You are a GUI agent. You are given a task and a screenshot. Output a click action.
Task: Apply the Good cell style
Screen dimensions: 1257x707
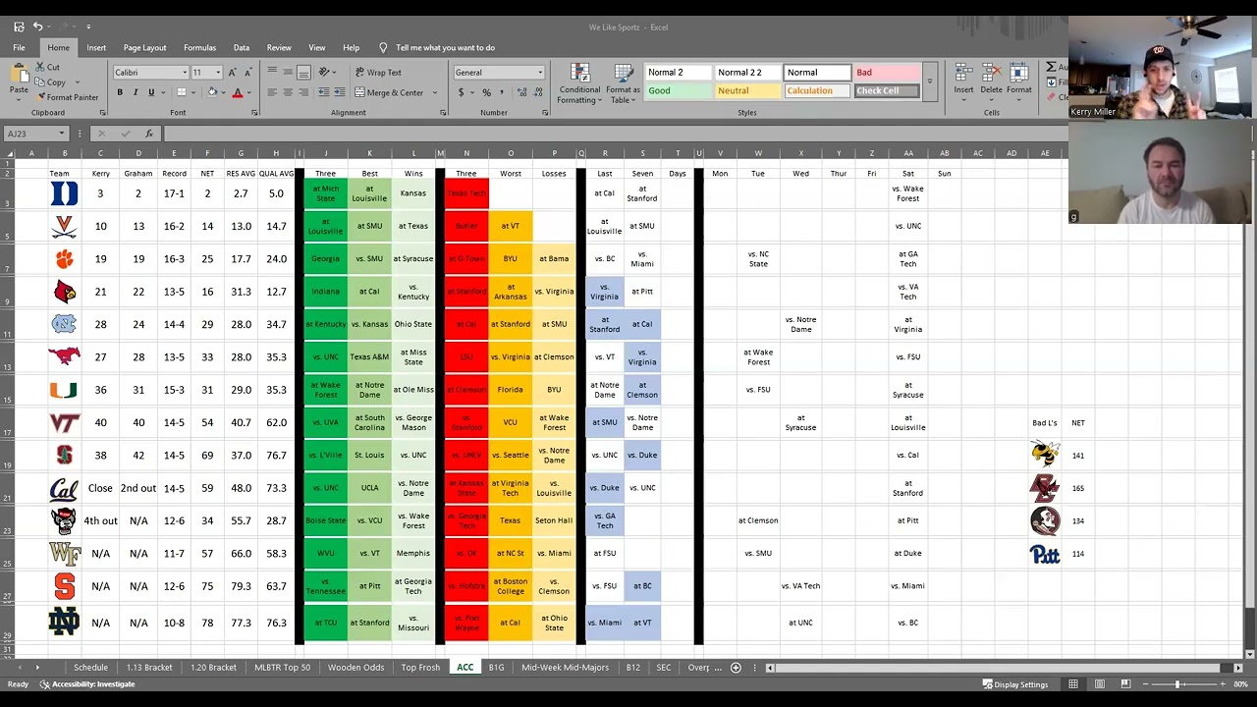pos(678,90)
